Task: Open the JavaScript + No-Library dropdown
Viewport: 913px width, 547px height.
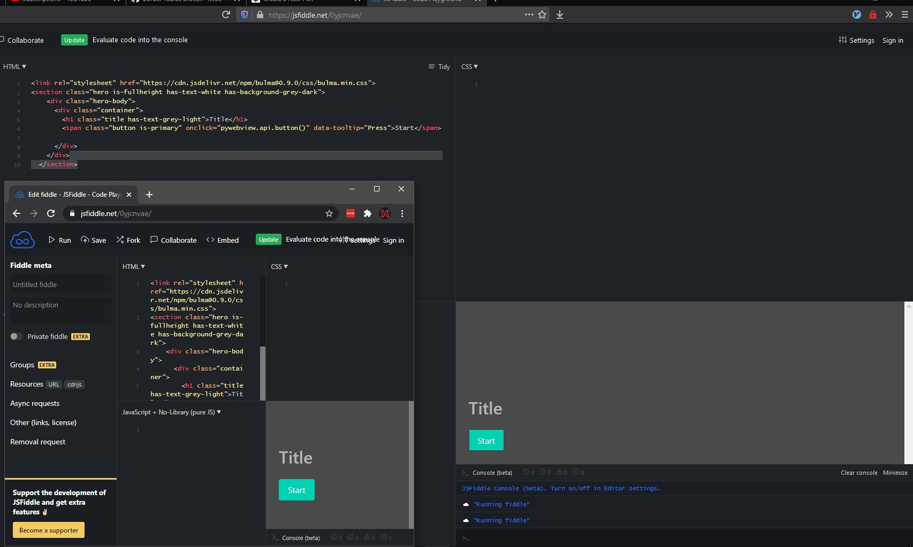Action: coord(171,412)
